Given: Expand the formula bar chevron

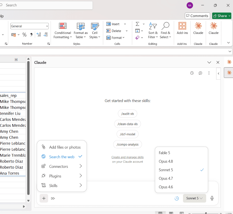Looking at the screenshot, I should point(230,51).
